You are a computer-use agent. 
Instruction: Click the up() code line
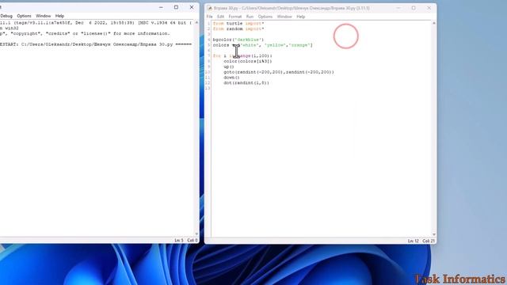pos(229,66)
